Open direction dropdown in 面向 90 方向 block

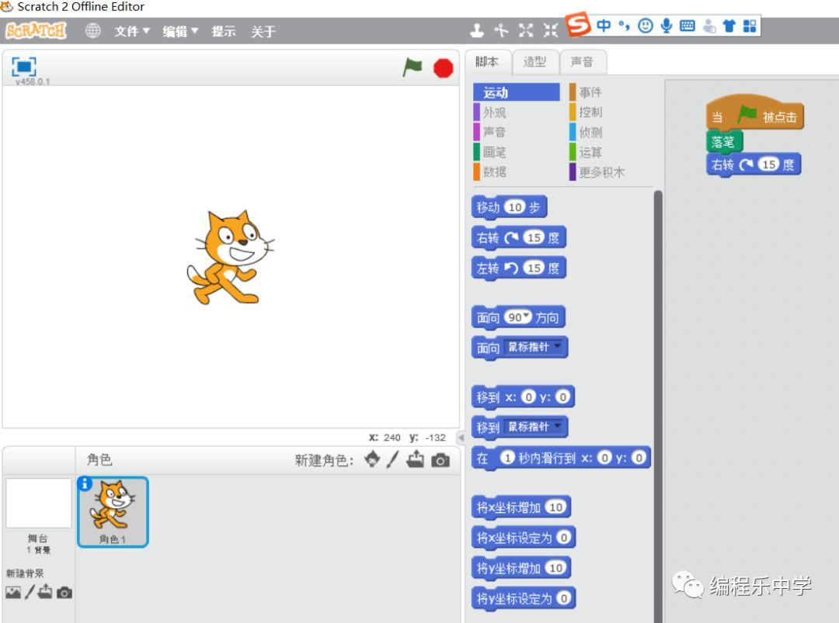pos(527,316)
